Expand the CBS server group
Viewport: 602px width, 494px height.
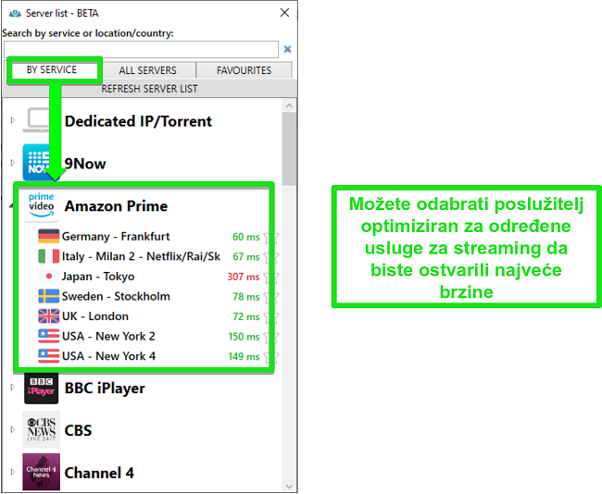click(13, 429)
